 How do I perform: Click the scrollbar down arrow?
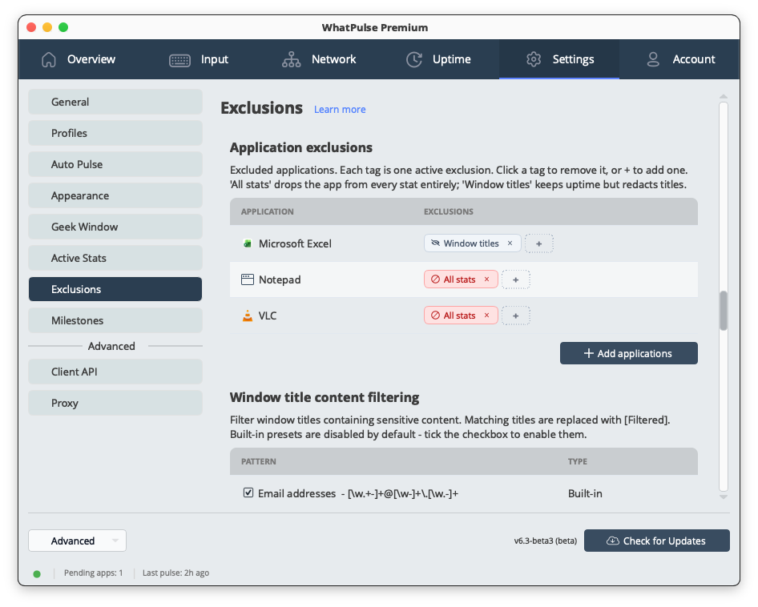tap(724, 496)
